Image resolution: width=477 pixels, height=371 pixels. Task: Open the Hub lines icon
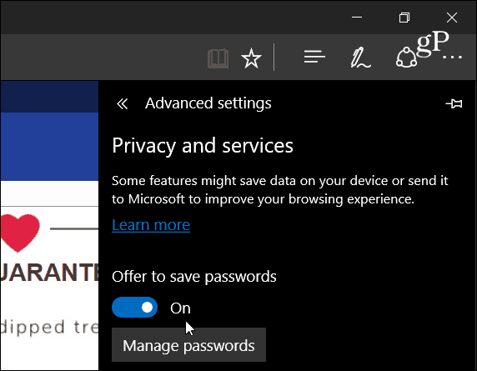[314, 57]
